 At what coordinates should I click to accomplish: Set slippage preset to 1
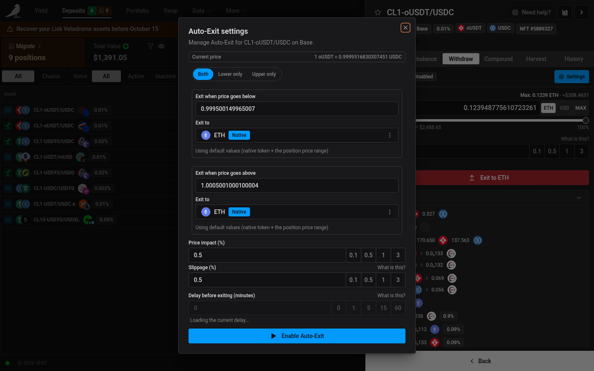pyautogui.click(x=383, y=280)
